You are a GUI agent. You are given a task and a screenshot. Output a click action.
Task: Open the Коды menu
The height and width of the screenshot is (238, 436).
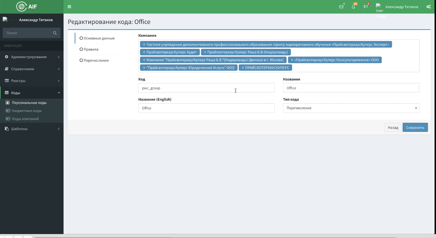[x=32, y=93]
